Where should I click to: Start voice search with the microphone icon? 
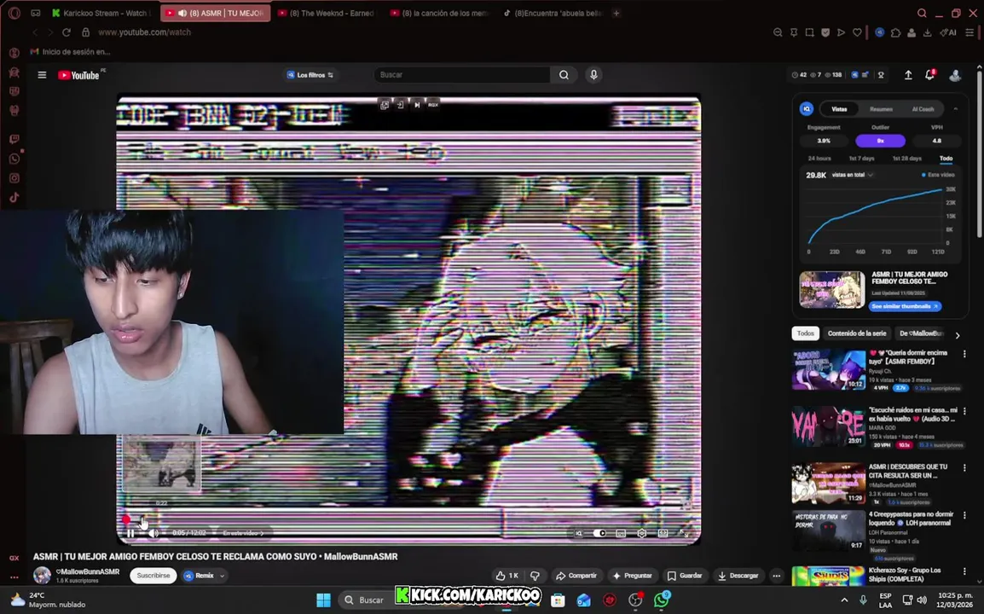(x=593, y=75)
